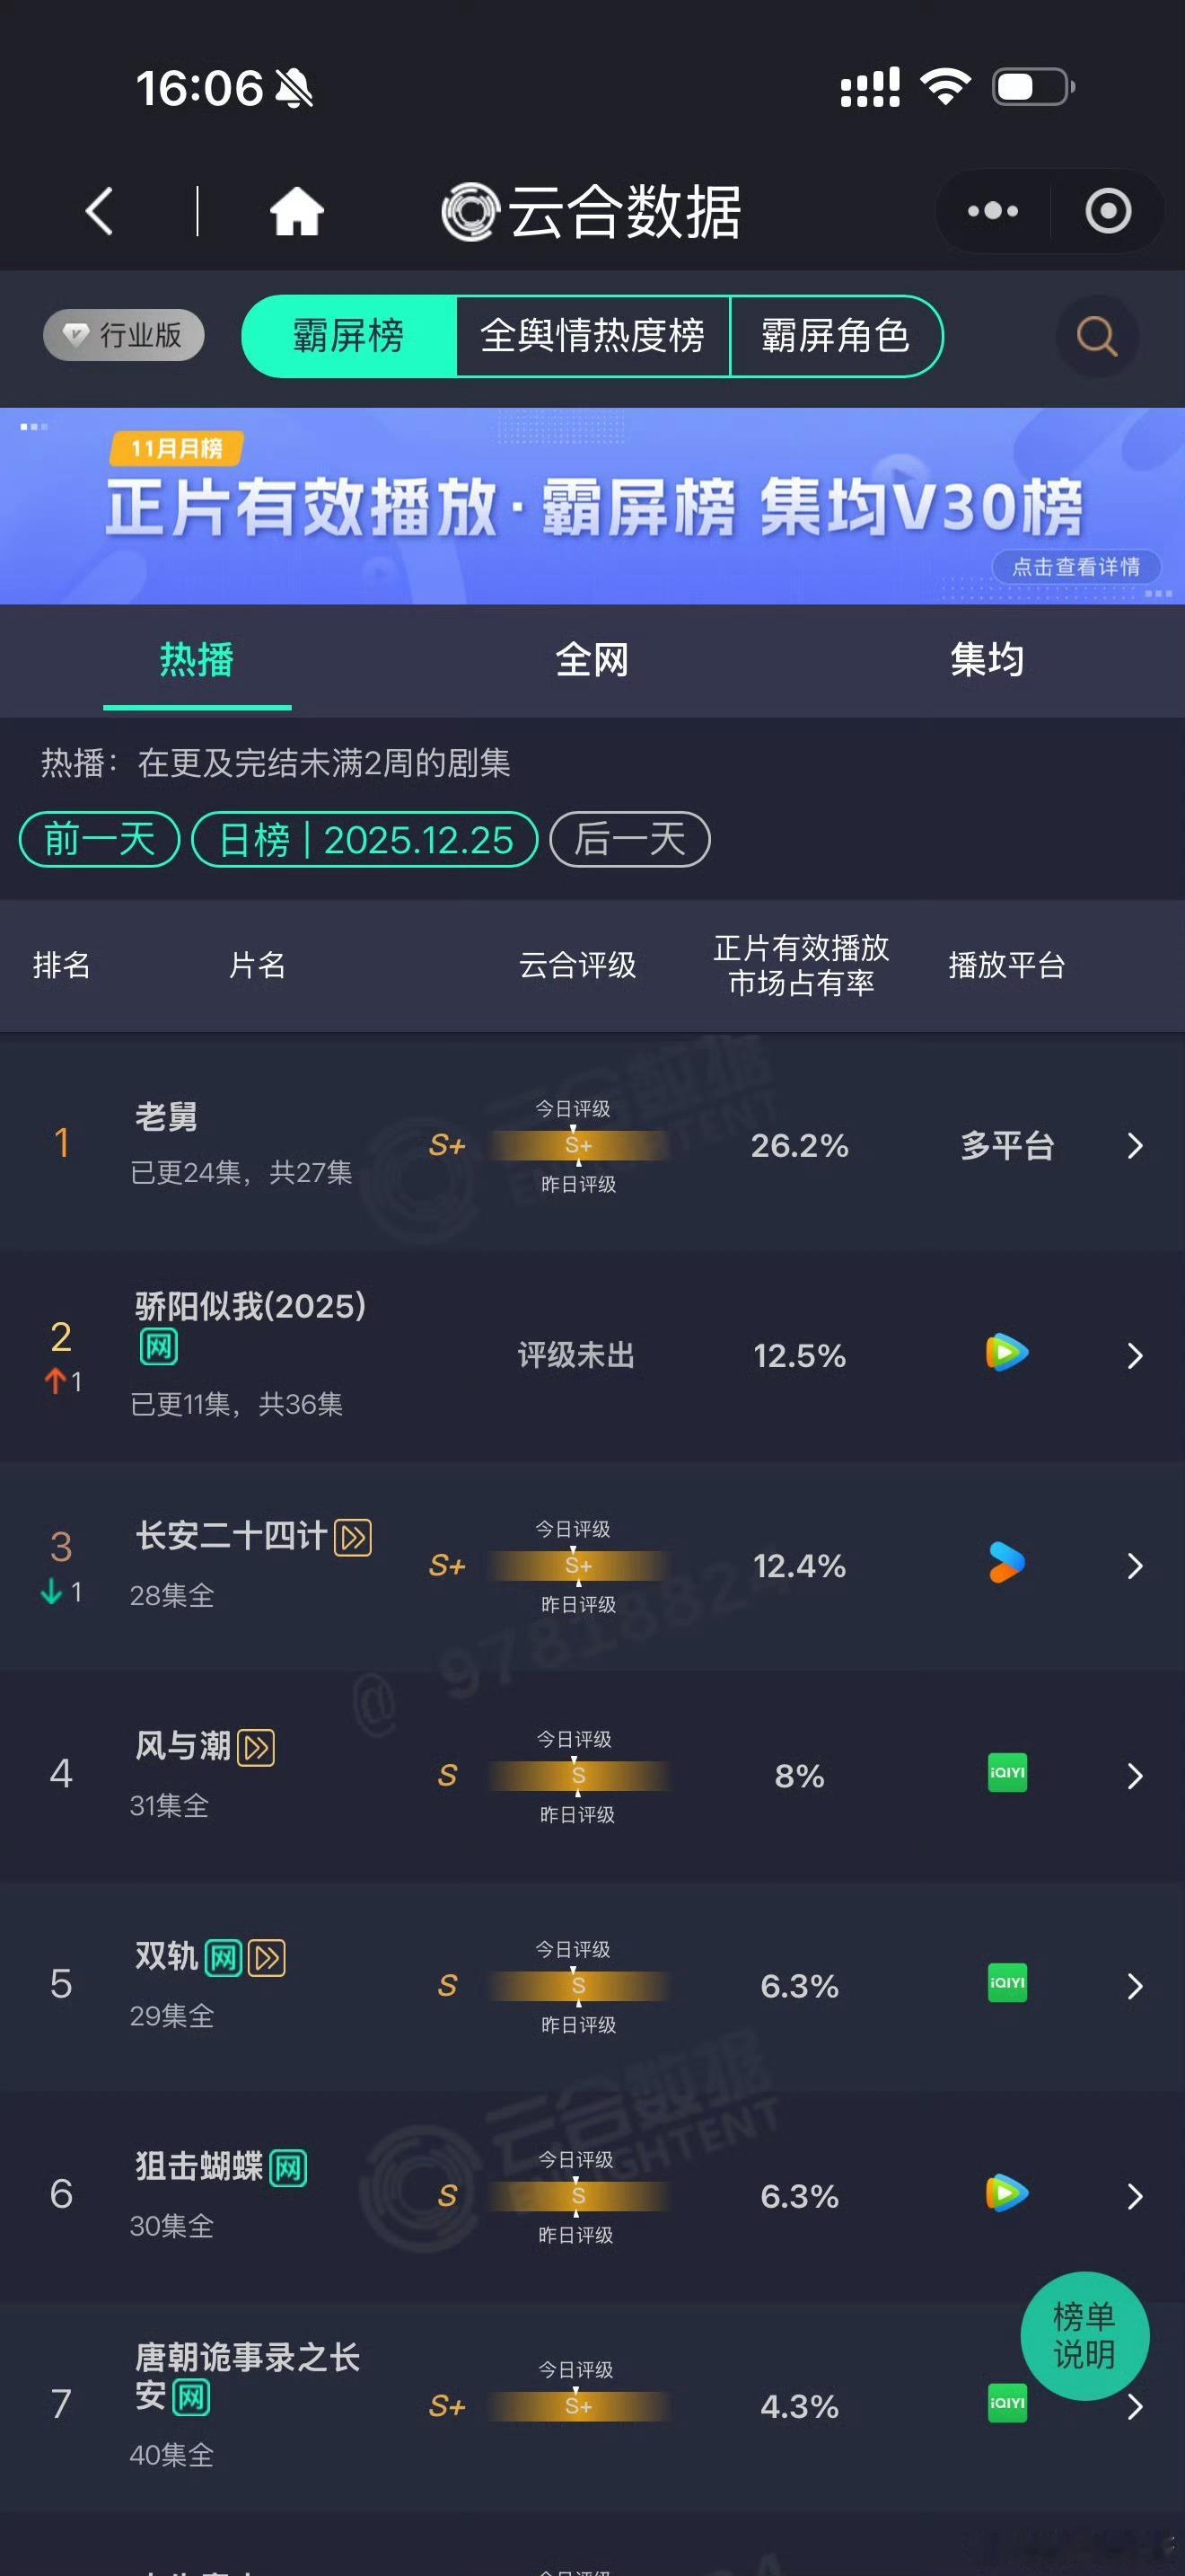Tap the three-dot more options button
This screenshot has height=2576, width=1185.
point(991,211)
